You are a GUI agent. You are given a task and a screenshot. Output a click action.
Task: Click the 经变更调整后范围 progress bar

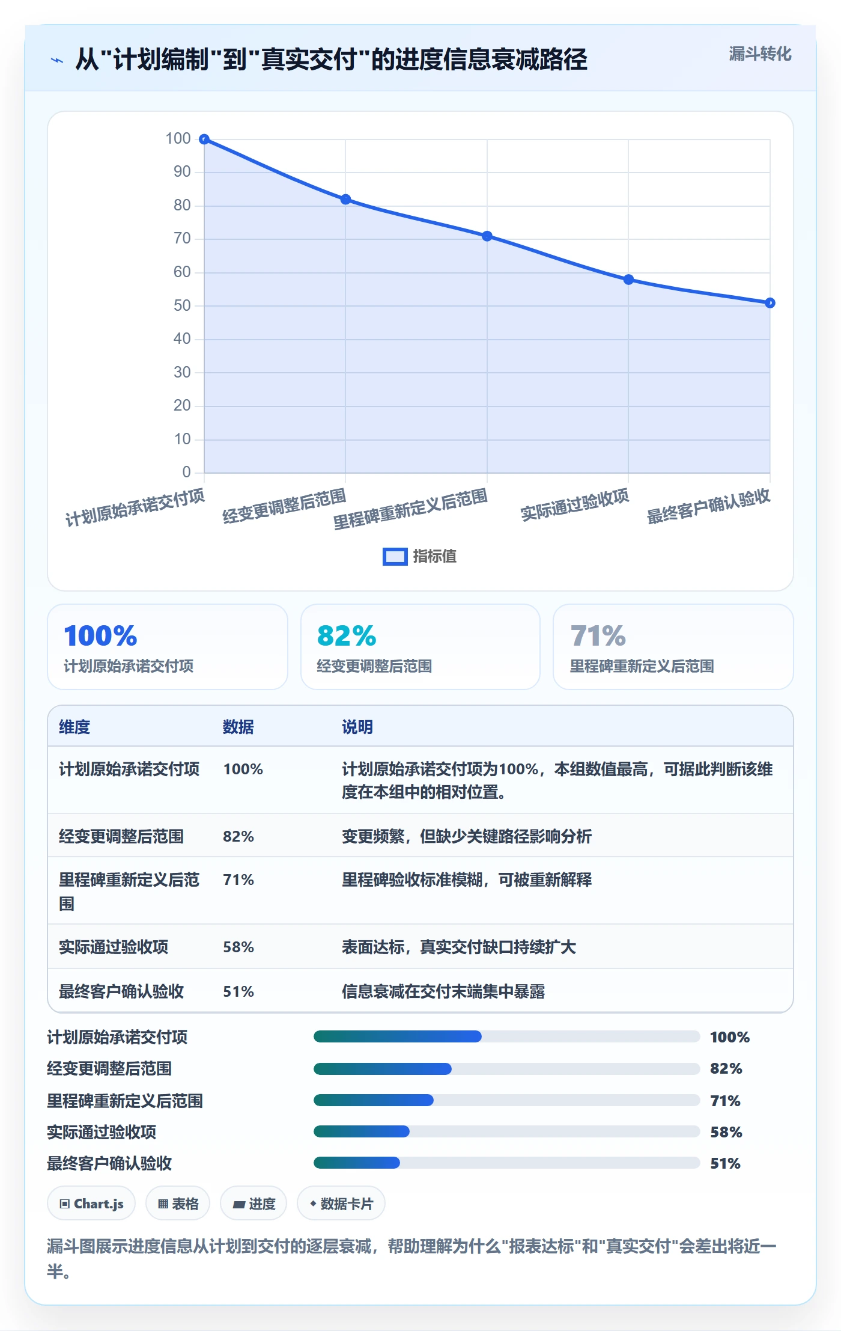pos(506,1069)
